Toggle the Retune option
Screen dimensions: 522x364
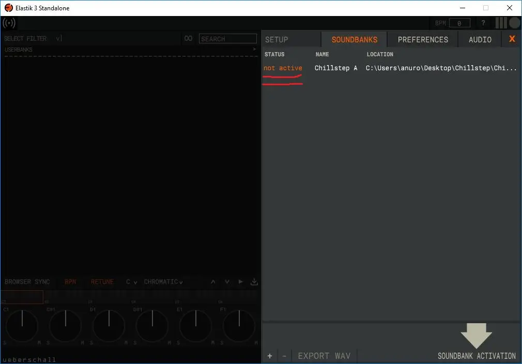coord(102,282)
